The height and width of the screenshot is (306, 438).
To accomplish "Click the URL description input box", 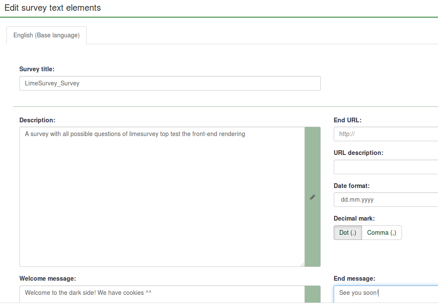I will coord(386,167).
